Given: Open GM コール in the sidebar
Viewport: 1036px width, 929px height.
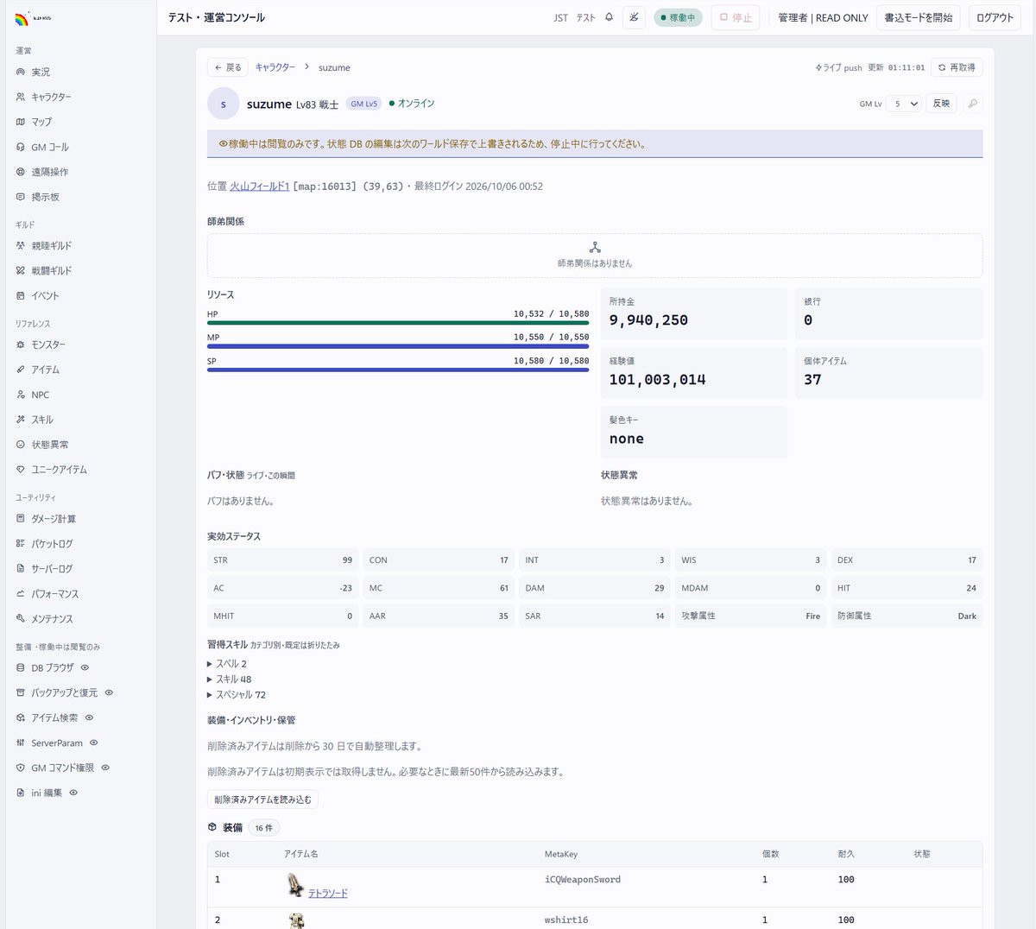Looking at the screenshot, I should coord(49,147).
